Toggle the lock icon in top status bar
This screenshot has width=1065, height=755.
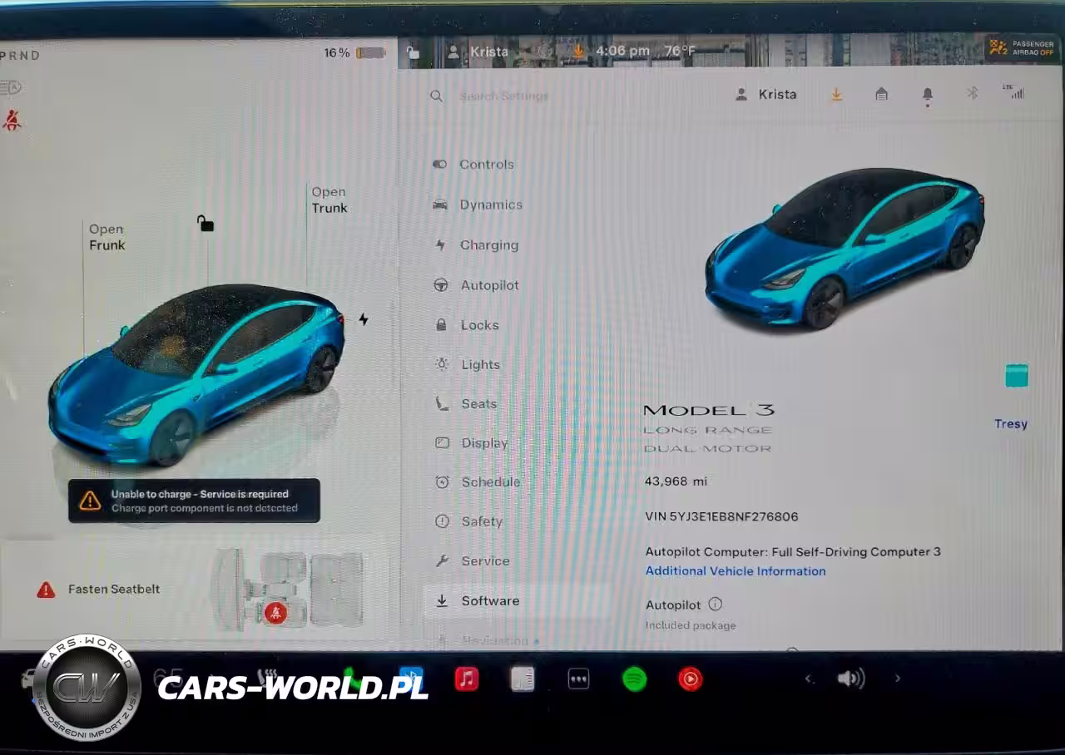[413, 52]
